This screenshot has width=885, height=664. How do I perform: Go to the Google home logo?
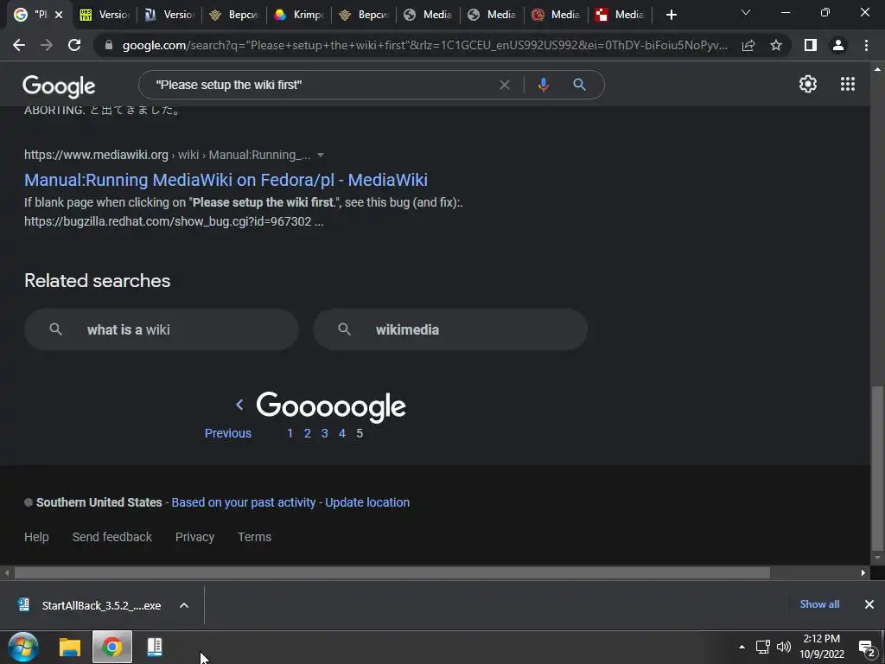click(x=59, y=86)
